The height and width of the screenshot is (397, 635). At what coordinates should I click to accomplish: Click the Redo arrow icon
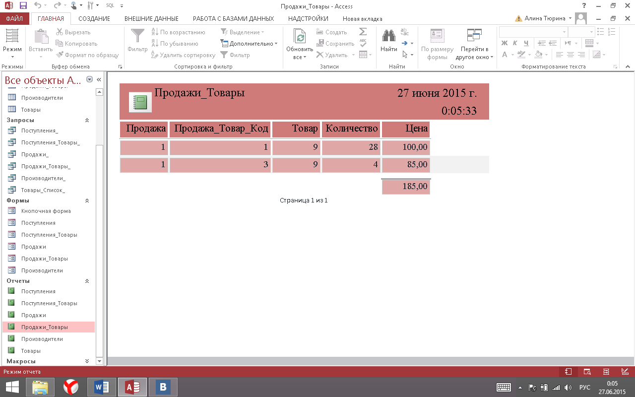[x=57, y=6]
